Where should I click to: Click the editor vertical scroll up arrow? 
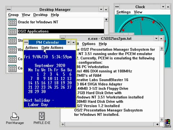point(162,49)
